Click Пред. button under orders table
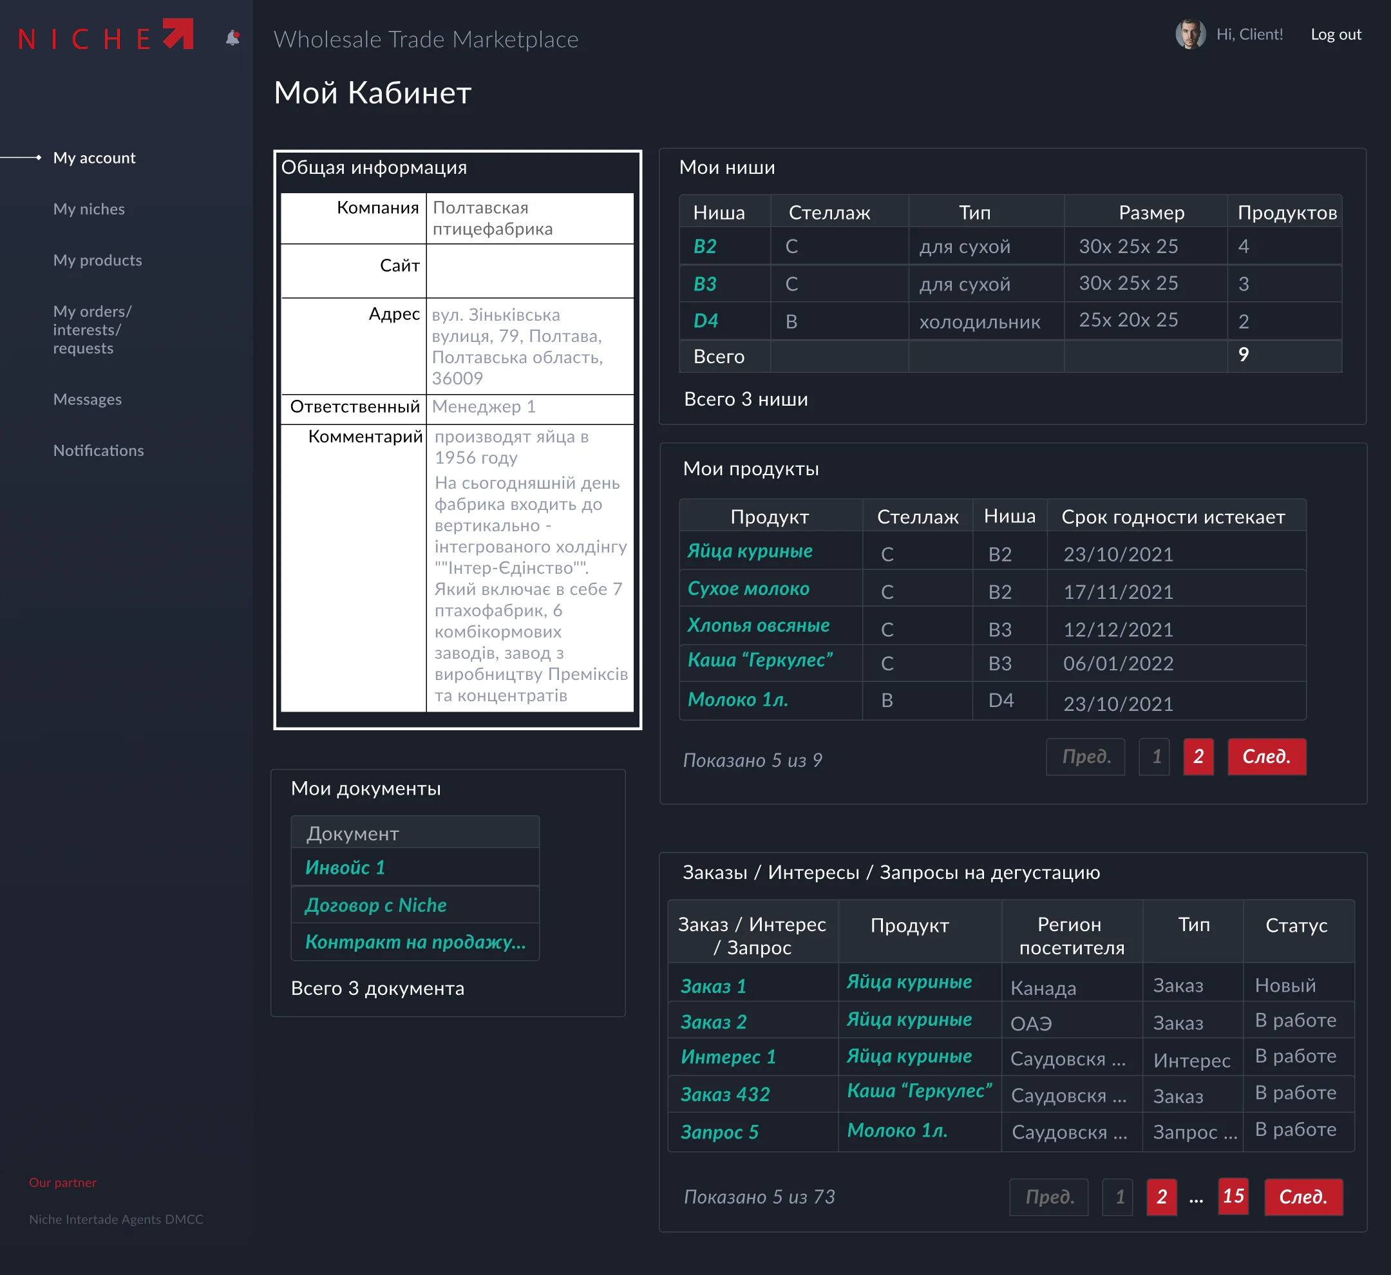The width and height of the screenshot is (1391, 1275). 1049,1197
